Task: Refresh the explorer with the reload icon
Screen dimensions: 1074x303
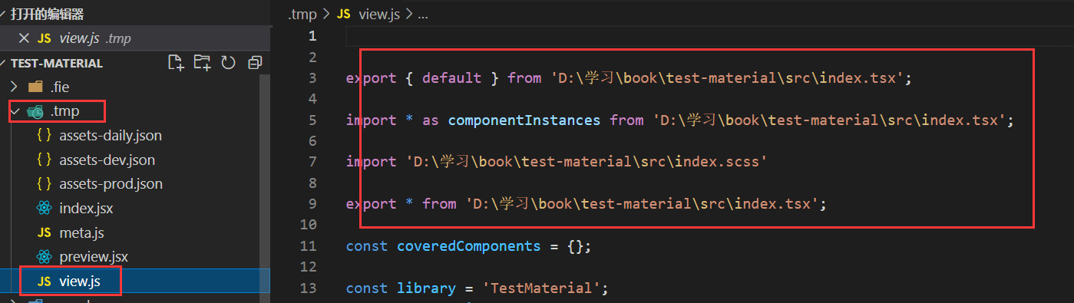Action: (x=228, y=63)
